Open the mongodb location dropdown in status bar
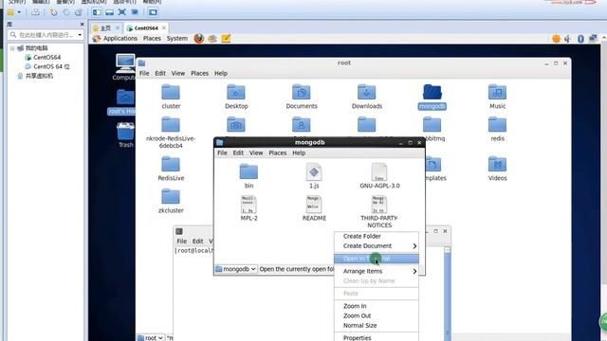 236,269
